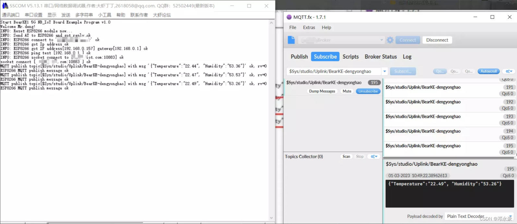Expand the subscribe topic dropdown arrow

click(385, 71)
